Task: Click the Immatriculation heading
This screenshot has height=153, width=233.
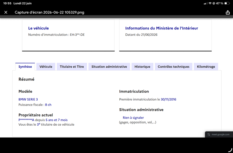Action: coord(134,92)
